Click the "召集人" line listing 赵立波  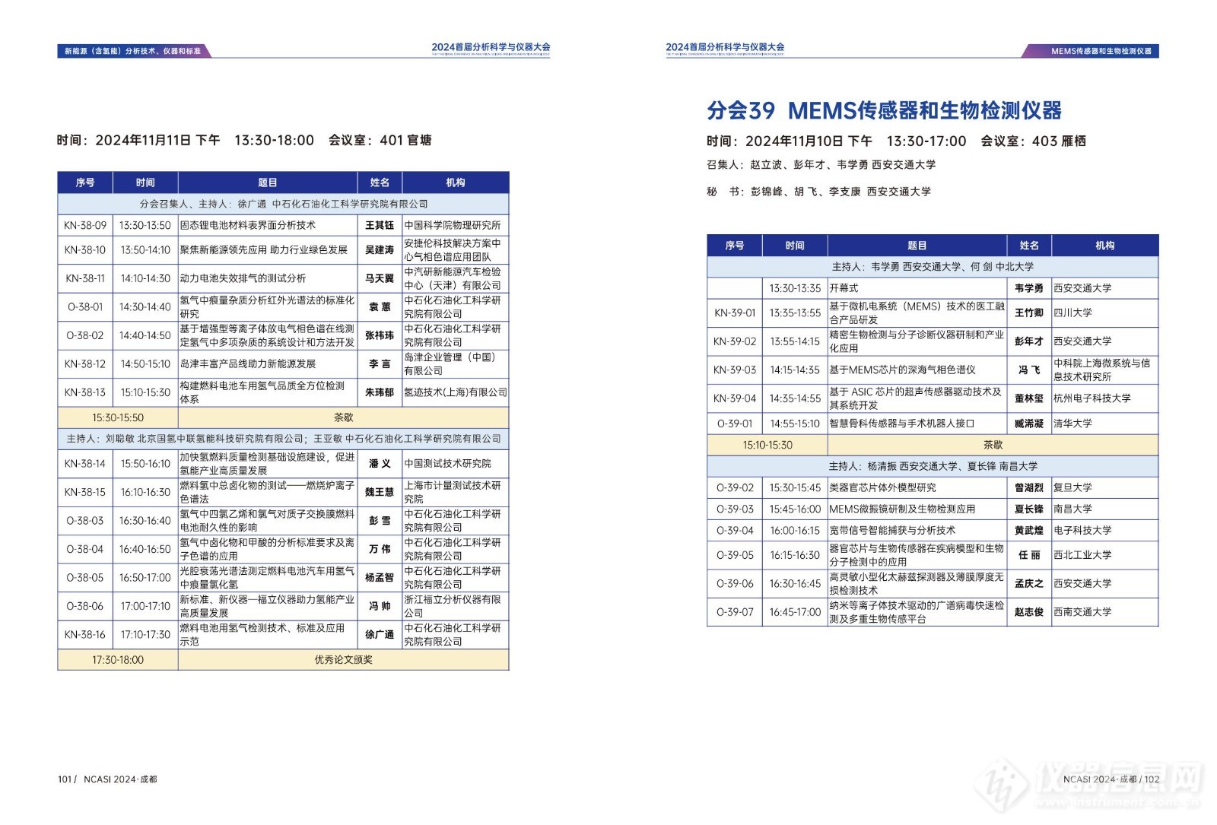point(821,164)
